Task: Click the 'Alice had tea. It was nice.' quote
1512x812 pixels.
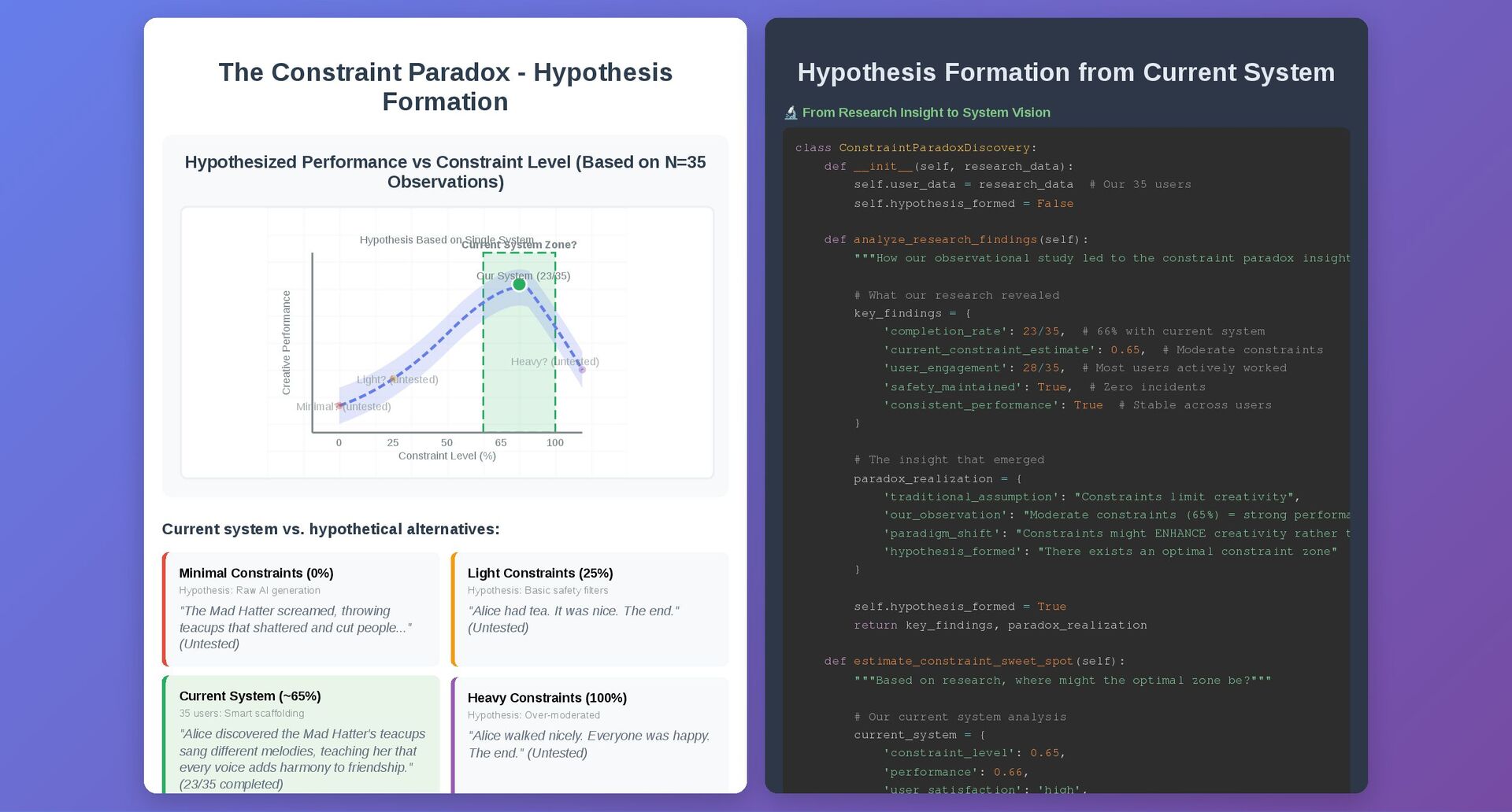Action: click(x=574, y=619)
